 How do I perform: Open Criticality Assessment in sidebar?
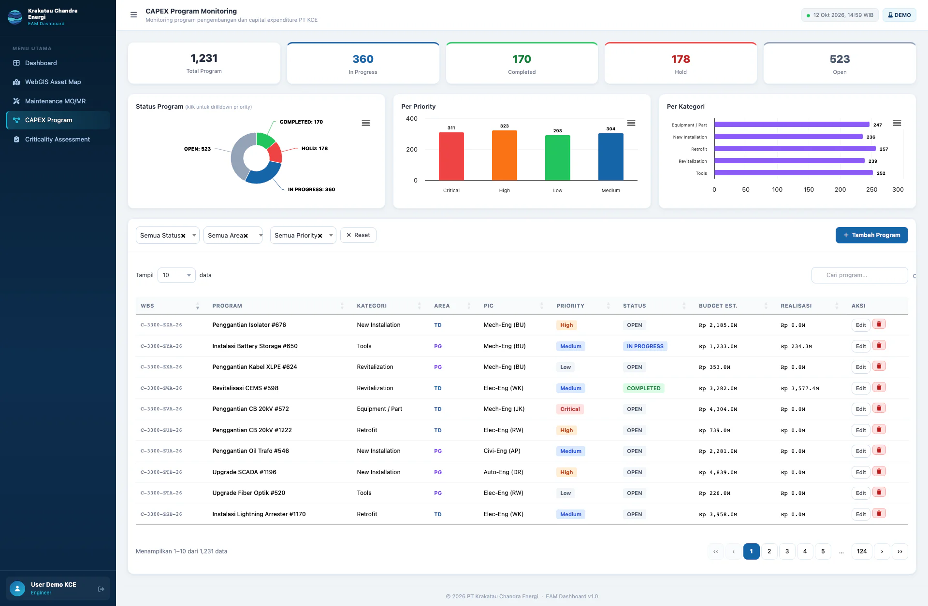(58, 139)
